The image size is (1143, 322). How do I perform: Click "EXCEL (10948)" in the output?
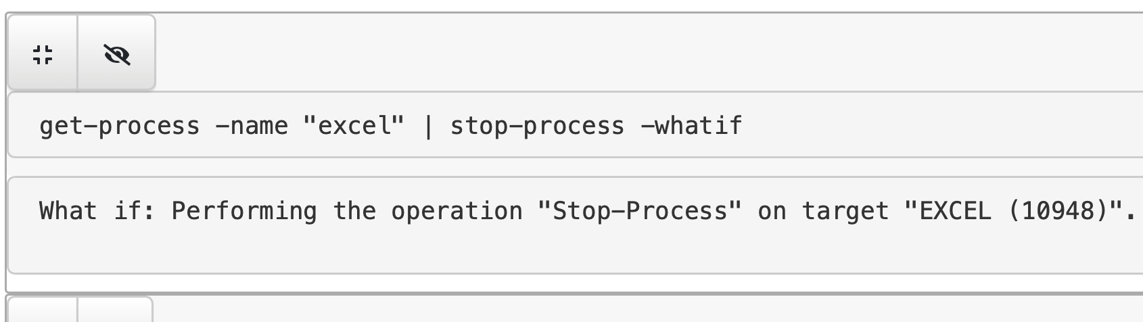tap(1014, 211)
